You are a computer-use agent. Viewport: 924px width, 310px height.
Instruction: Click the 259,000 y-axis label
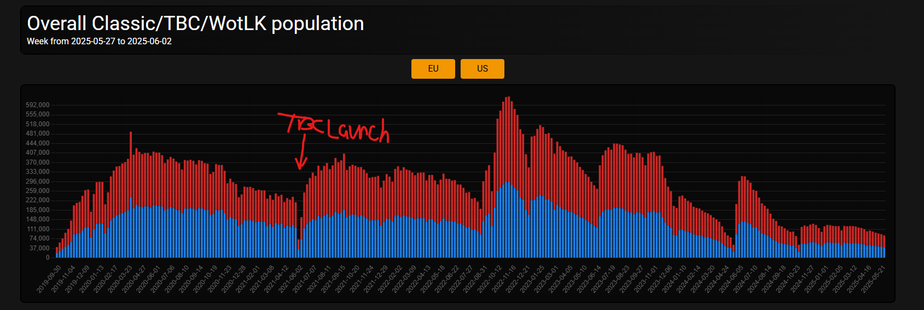37,191
